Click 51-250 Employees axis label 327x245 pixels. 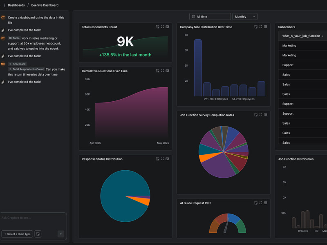pos(243,99)
